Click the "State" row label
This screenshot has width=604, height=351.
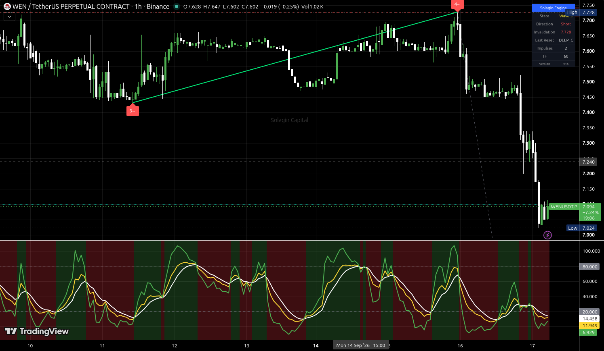coord(545,16)
